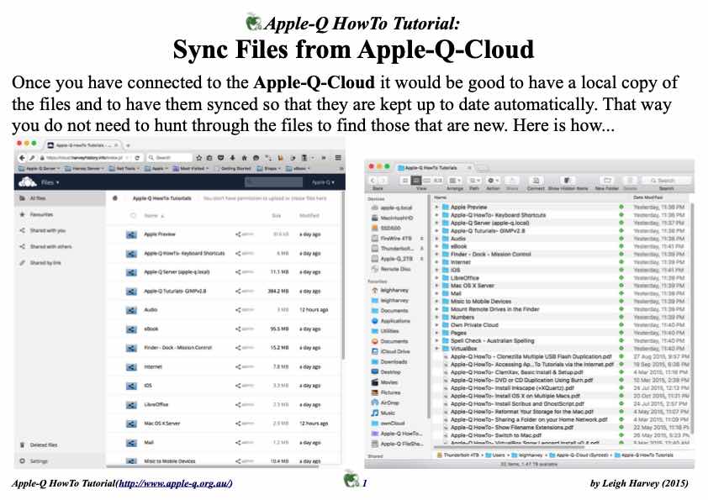The width and height of the screenshot is (708, 500).
Task: Select Shared with you in ownCloud sidebar
Action: (x=44, y=230)
